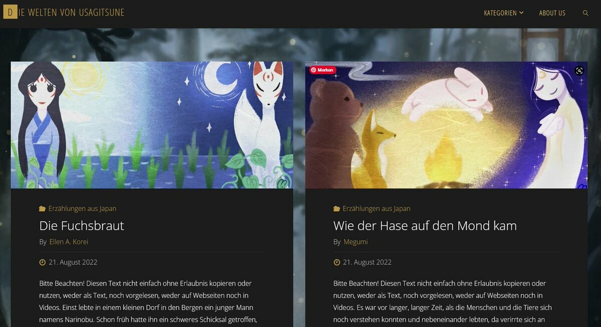Viewport: 601px width, 327px height.
Task: Open image zoom lens icon on rabbit picture
Action: click(579, 71)
